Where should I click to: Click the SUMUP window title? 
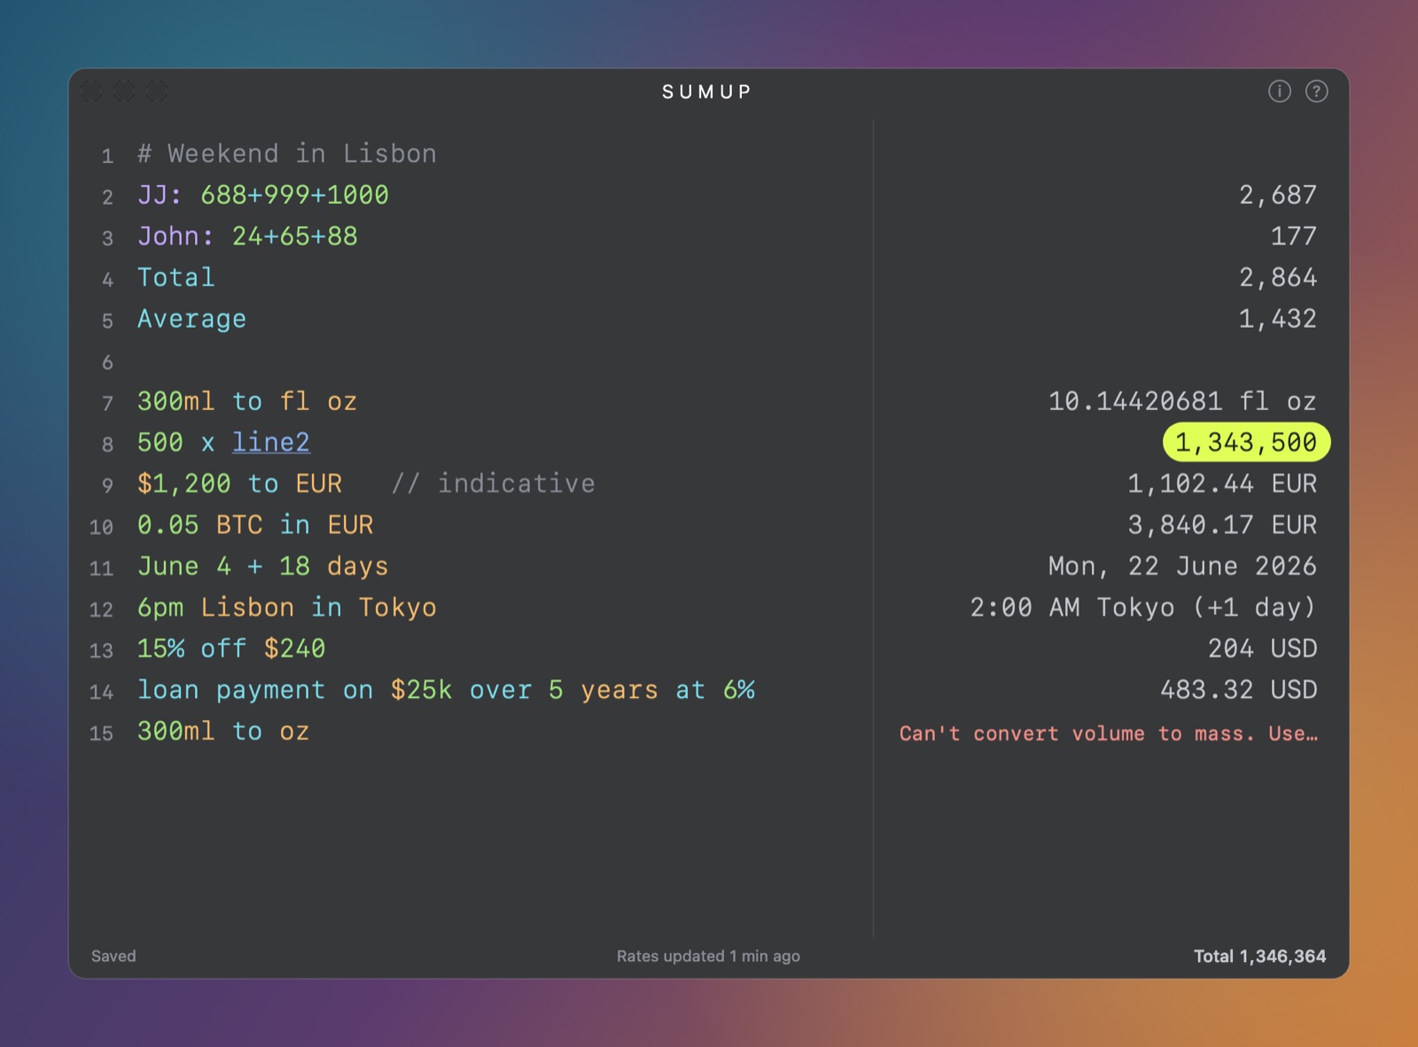(706, 92)
